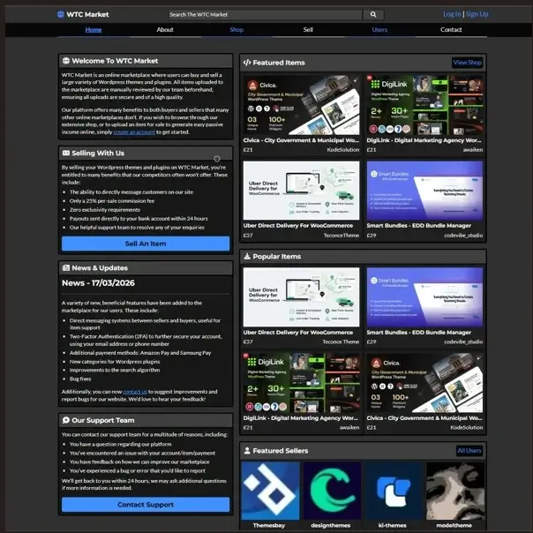Follow the create an account link

(134, 132)
